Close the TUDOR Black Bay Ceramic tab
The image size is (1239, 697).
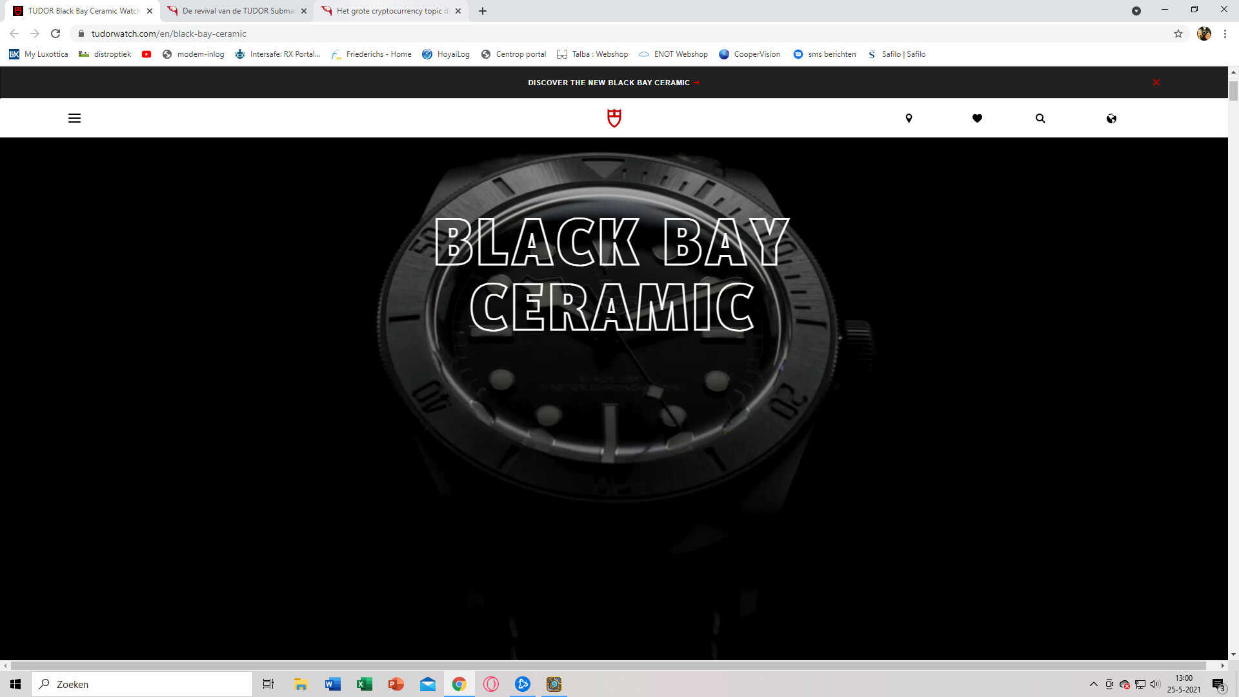point(150,11)
